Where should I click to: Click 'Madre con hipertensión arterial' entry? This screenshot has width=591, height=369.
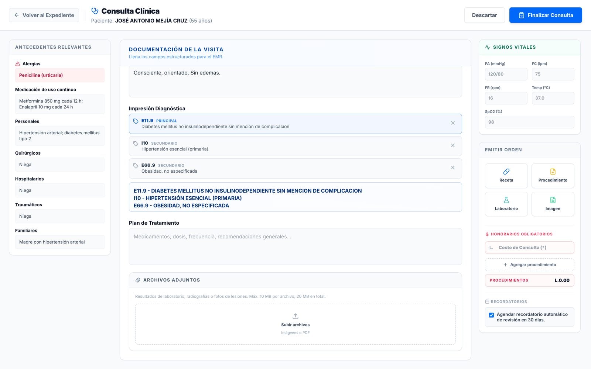(x=60, y=242)
